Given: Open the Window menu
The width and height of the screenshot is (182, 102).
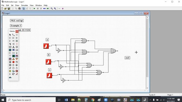Looking at the screenshot, I should [39, 5].
